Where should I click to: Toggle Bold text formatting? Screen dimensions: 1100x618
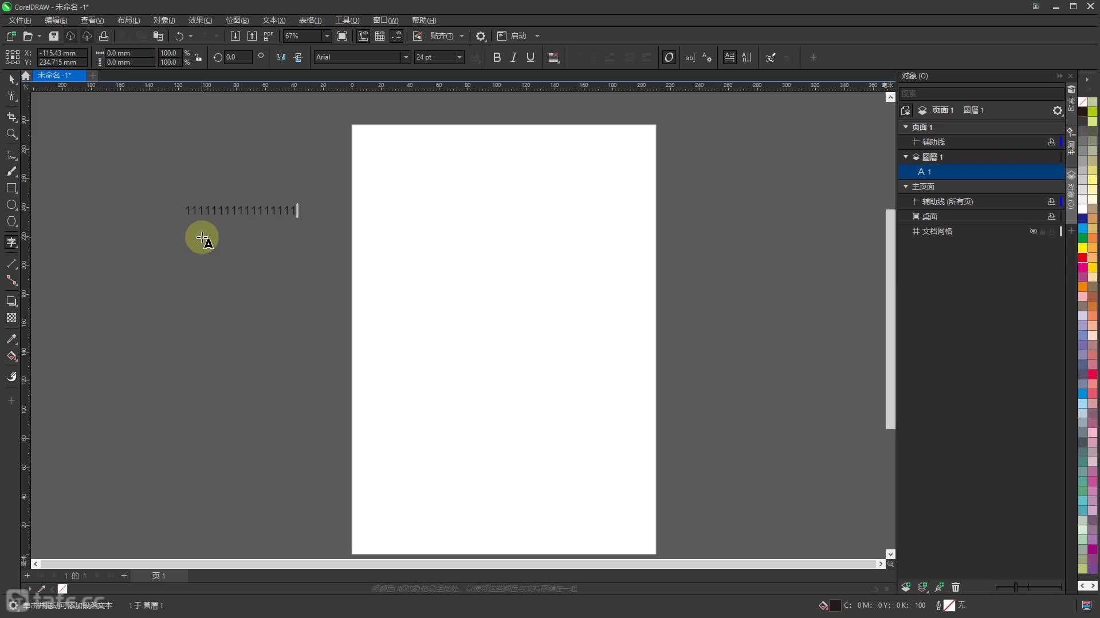497,57
